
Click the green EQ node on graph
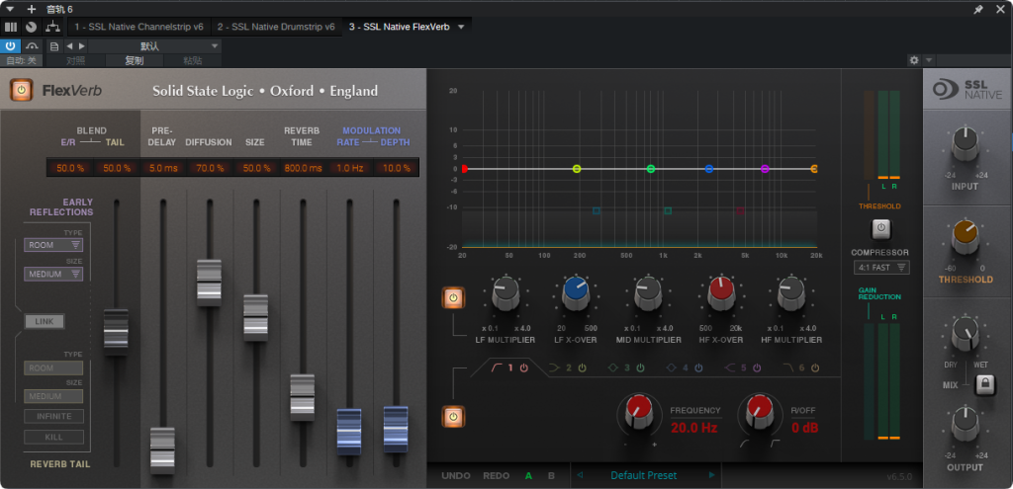tap(651, 169)
